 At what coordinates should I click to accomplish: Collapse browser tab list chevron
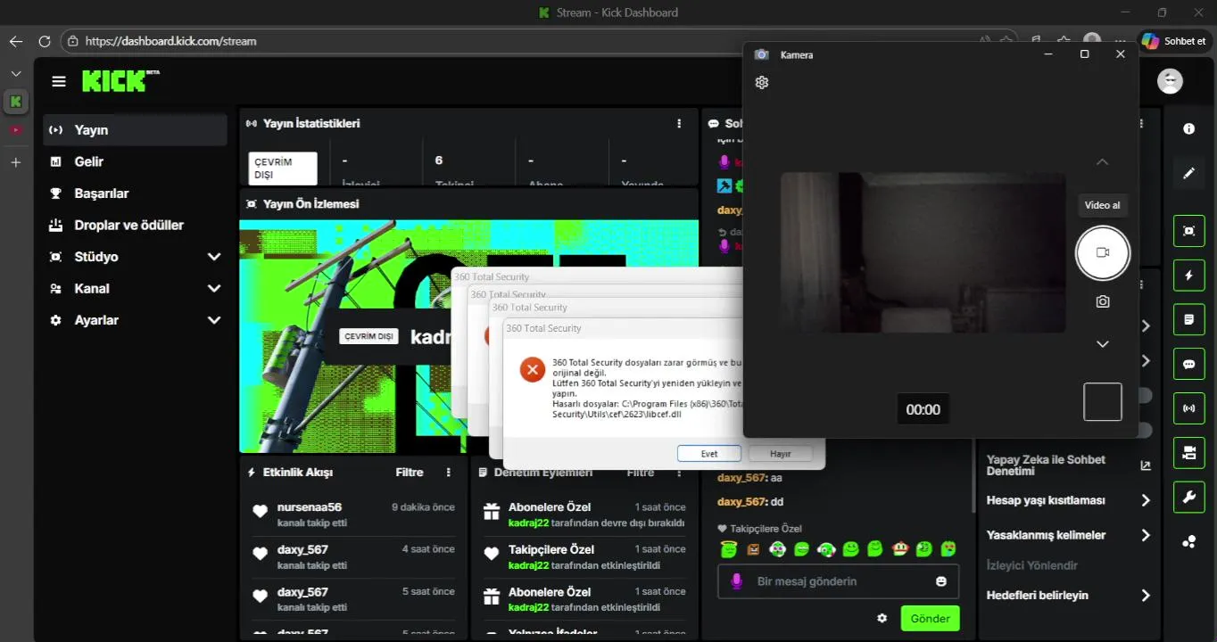(15, 73)
